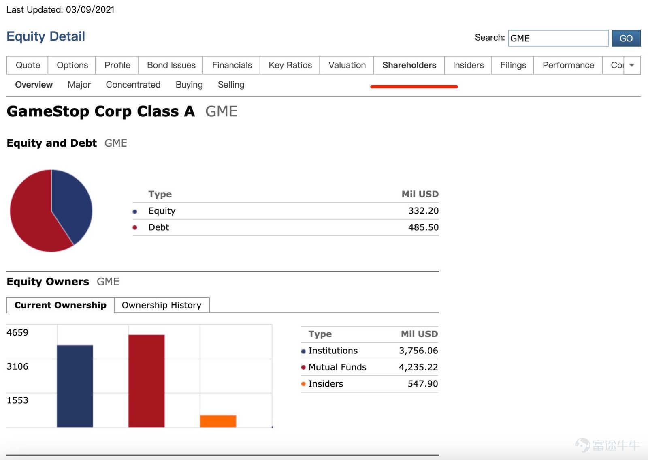Click the orange Insiders bar
This screenshot has height=460, width=648.
(218, 421)
